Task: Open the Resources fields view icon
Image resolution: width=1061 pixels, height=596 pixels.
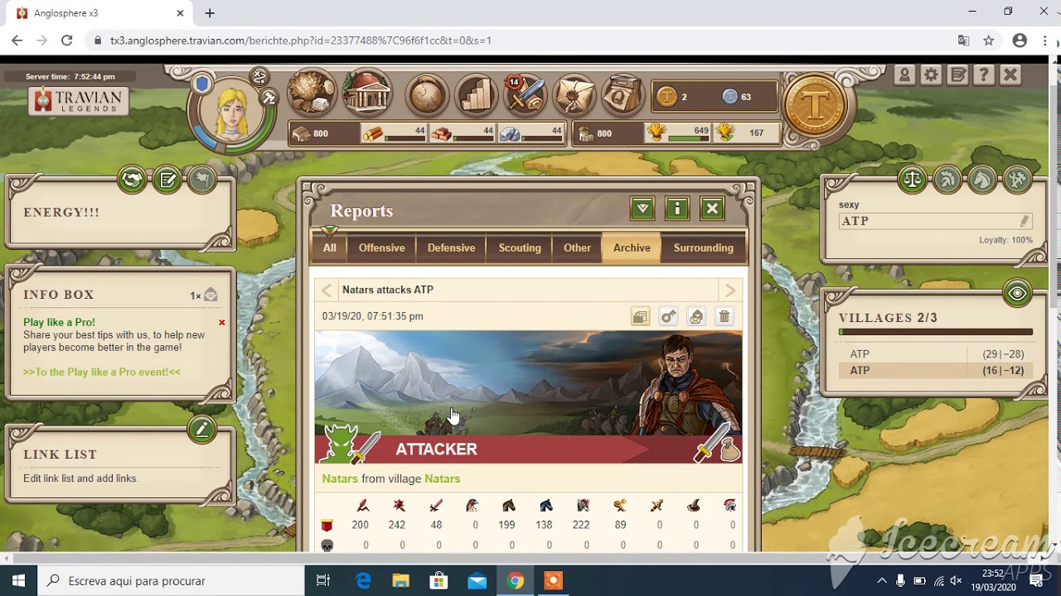Action: (312, 93)
